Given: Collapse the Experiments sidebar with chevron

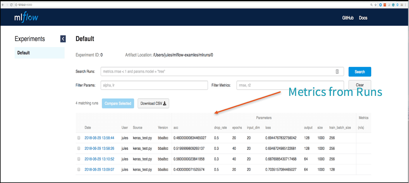Looking at the screenshot, I should (63, 39).
